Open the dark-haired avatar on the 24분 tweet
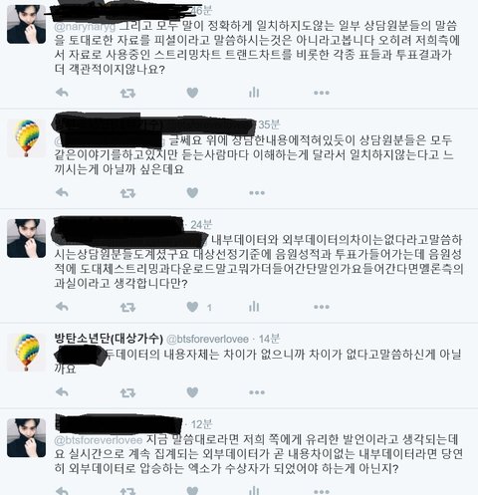Viewport: 478px width, 495px height. coord(27,238)
